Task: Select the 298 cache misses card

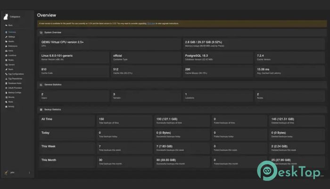Action: (218, 71)
